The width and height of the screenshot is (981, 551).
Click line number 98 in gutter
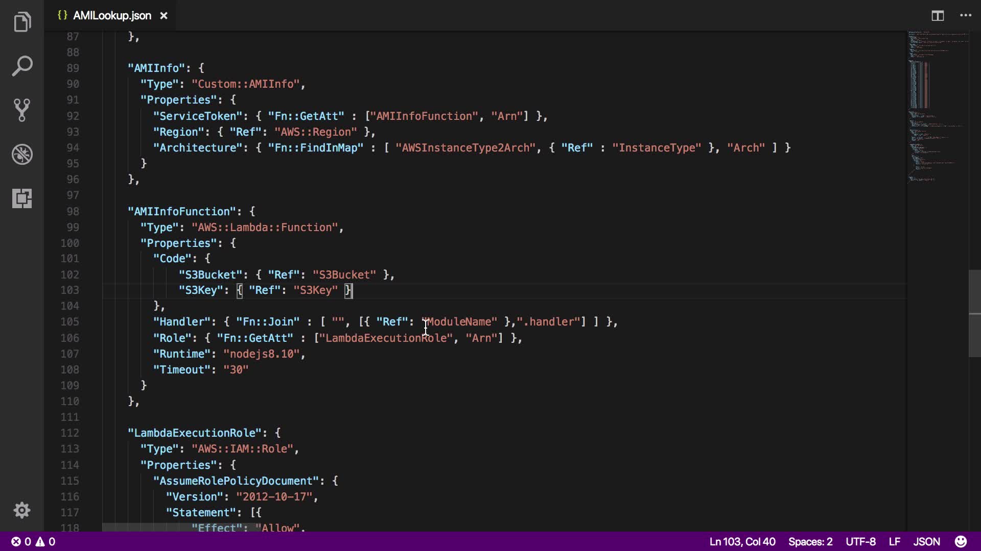pos(73,211)
